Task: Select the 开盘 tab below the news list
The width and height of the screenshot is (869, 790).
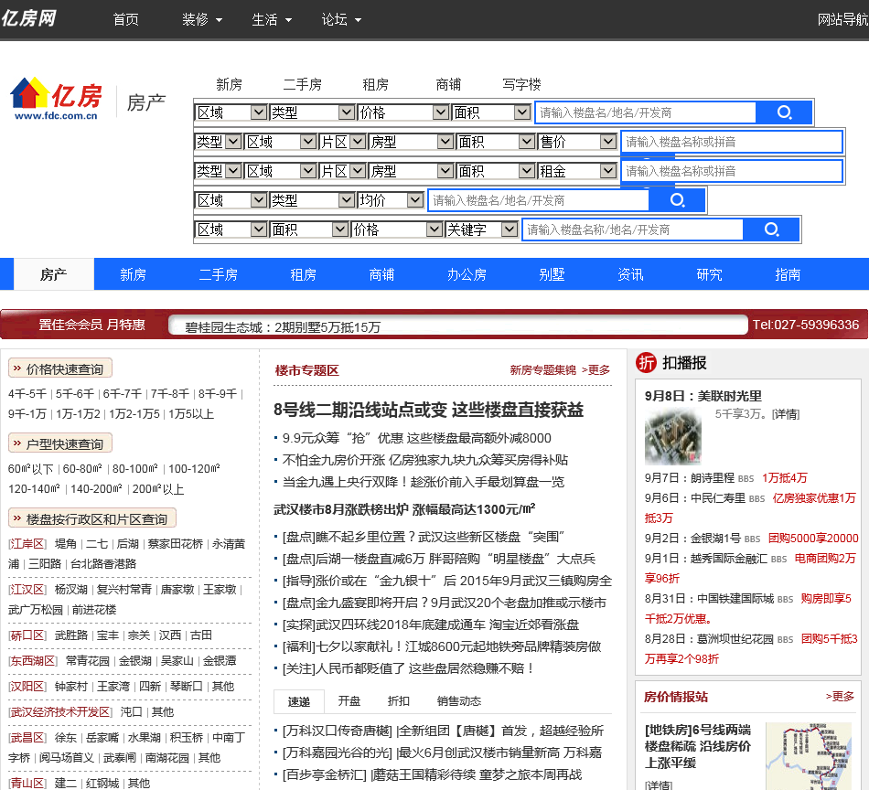Action: [x=349, y=700]
